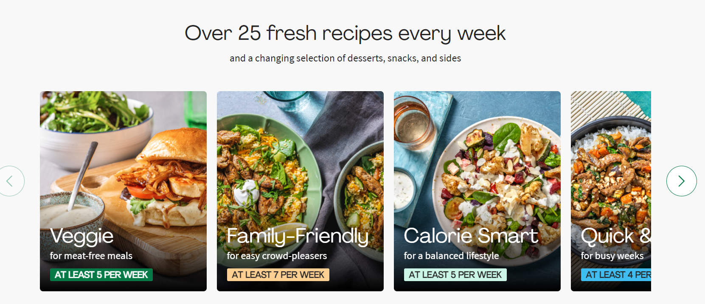The height and width of the screenshot is (304, 705).
Task: Click the 'Calorie Smart' title text
Action: 471,237
